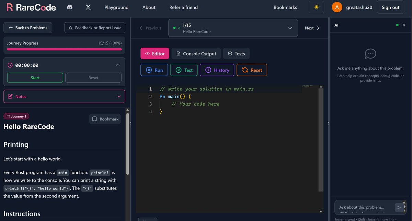Click the "println!" inline code
412x221 pixels.
tap(100, 173)
